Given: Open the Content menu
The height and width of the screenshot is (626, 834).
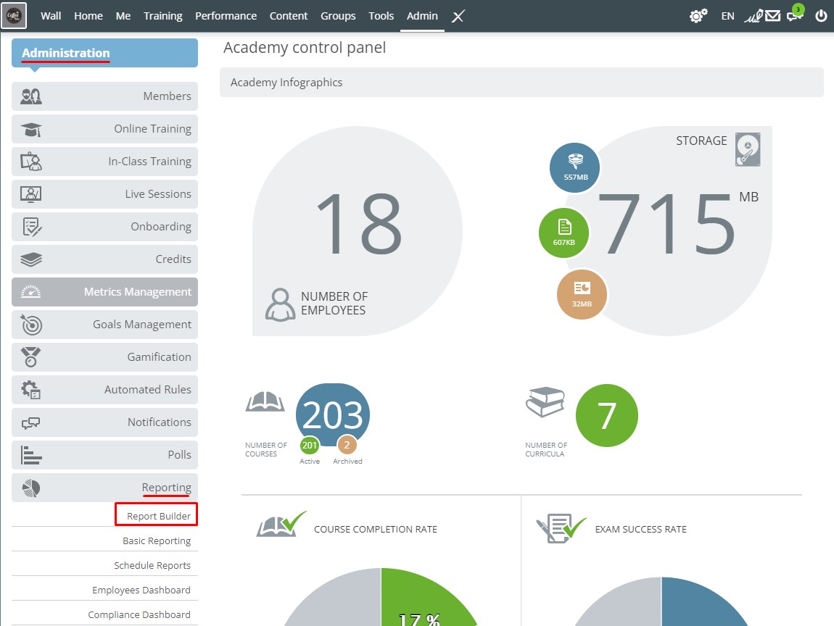Looking at the screenshot, I should [x=289, y=16].
